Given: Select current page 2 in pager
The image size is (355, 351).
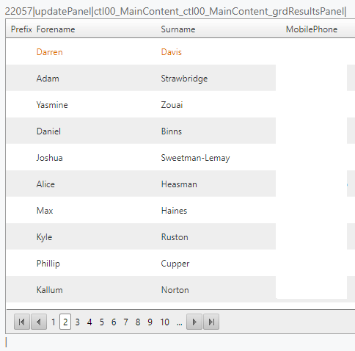Looking at the screenshot, I should (65, 322).
